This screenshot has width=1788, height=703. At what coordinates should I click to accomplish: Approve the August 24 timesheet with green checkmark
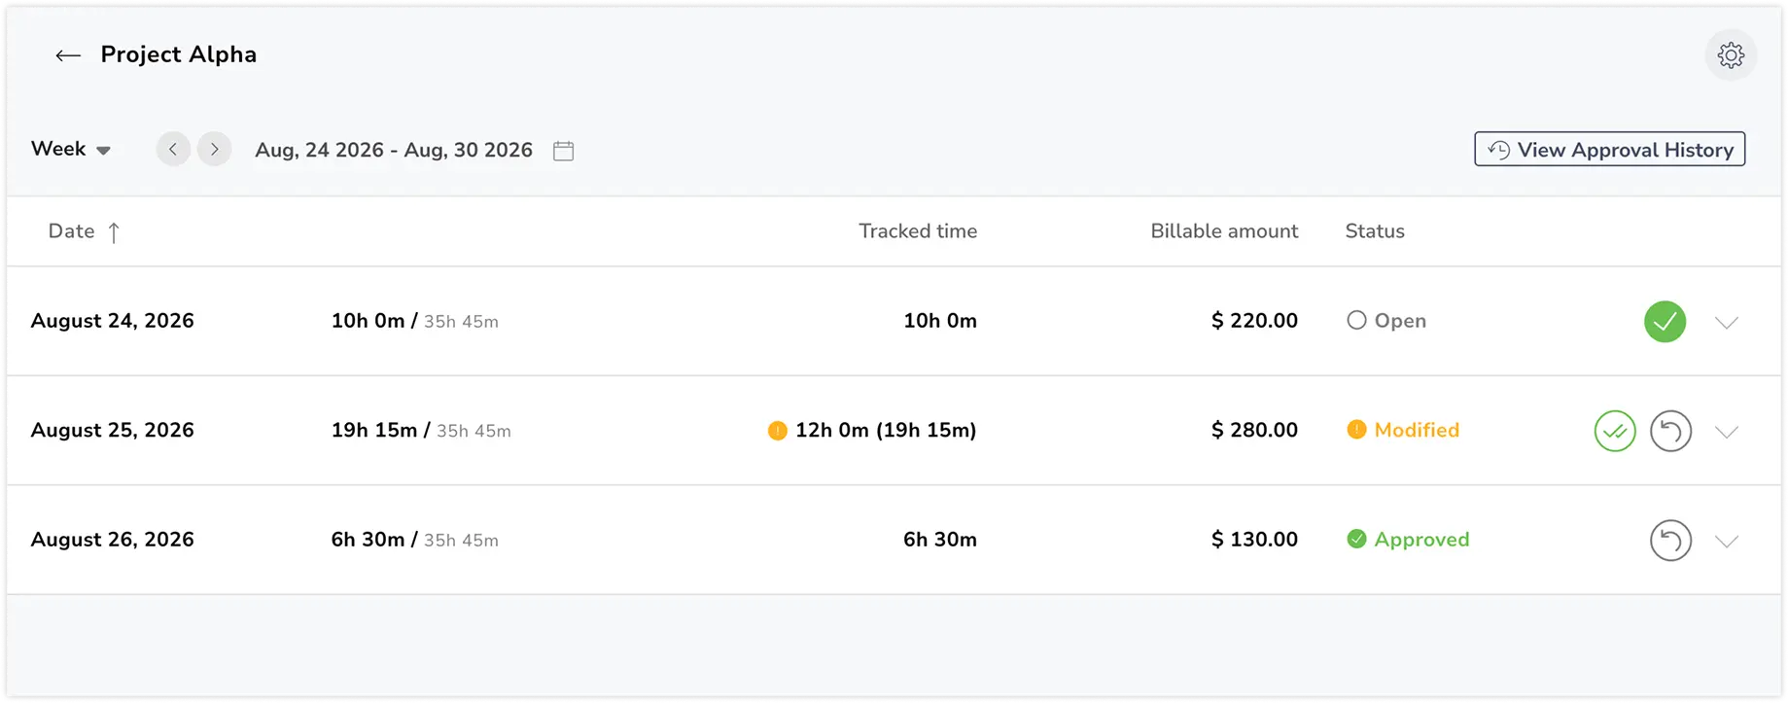1665,322
